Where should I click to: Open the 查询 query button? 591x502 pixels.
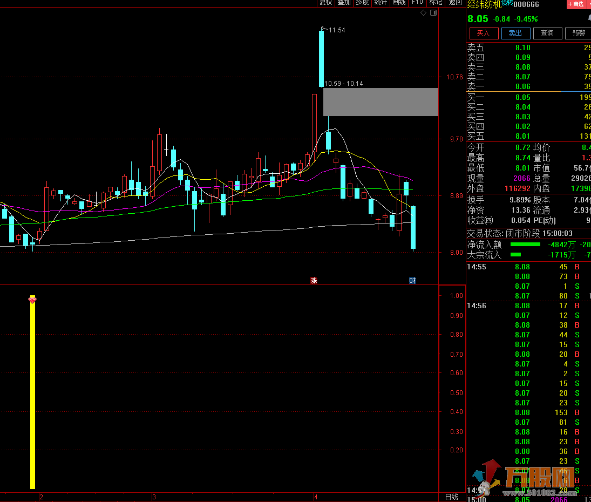547,33
